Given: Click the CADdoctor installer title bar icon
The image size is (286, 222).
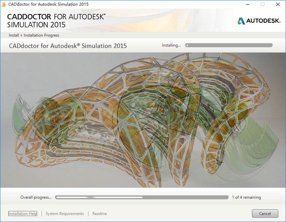Looking at the screenshot, I should (x=3, y=4).
